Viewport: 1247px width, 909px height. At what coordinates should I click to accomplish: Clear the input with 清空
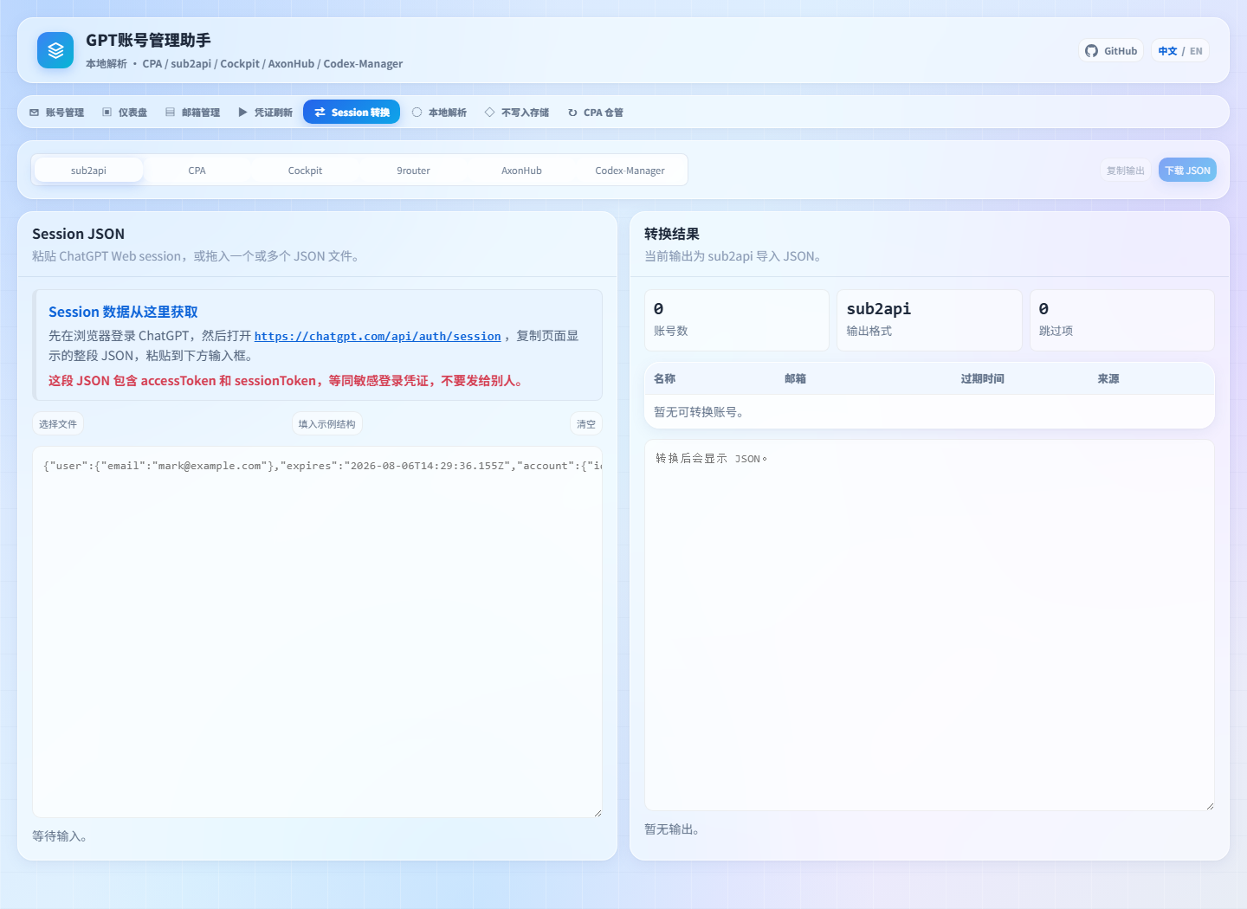point(586,424)
